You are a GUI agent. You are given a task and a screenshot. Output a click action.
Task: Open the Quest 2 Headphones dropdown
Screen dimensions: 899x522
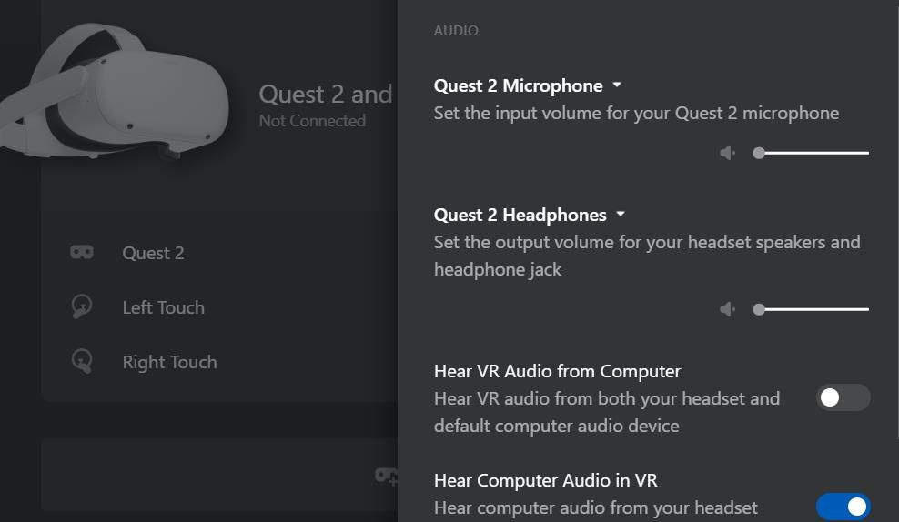pyautogui.click(x=621, y=215)
